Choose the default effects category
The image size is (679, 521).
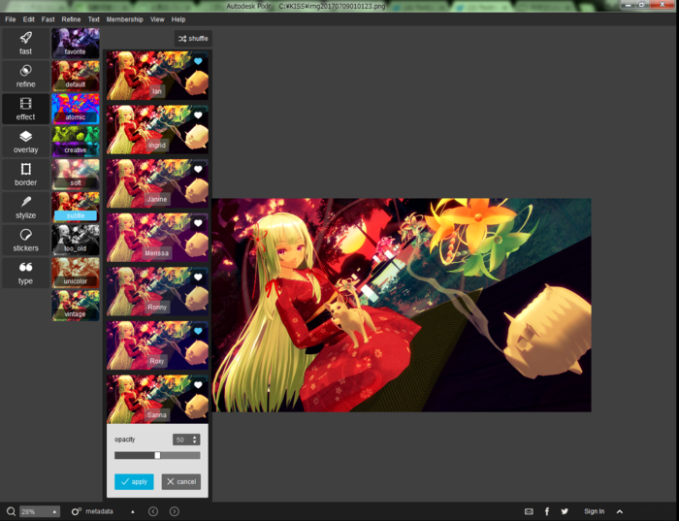76,77
